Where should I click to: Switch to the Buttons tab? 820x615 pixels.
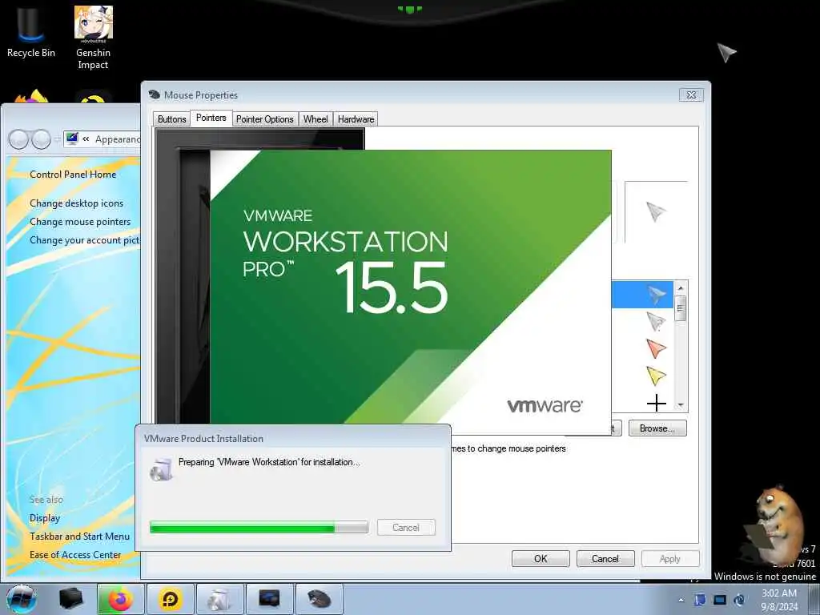click(171, 119)
